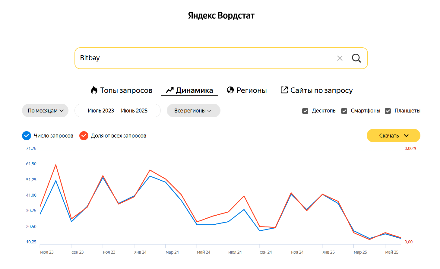Click the external link icon for sites

[284, 90]
